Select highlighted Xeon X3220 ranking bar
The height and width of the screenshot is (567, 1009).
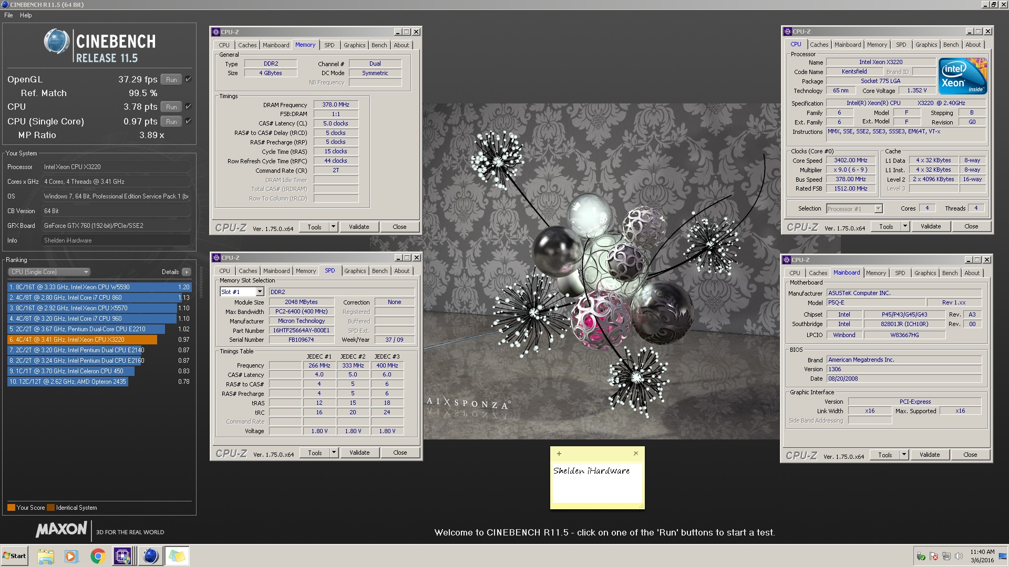click(x=83, y=340)
